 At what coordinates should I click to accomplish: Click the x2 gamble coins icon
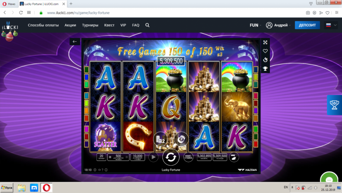[x=160, y=139]
